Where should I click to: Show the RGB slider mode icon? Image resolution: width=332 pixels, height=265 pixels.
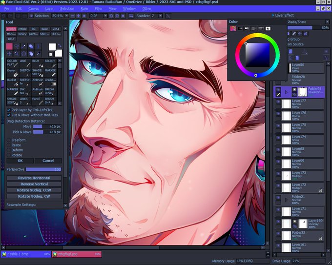240,28
